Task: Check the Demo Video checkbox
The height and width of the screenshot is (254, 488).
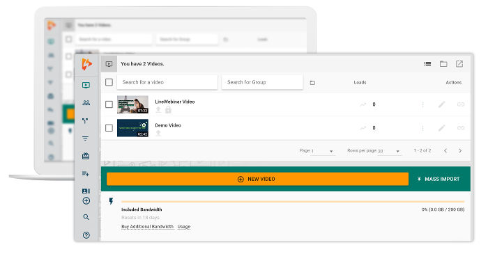Action: coord(109,128)
